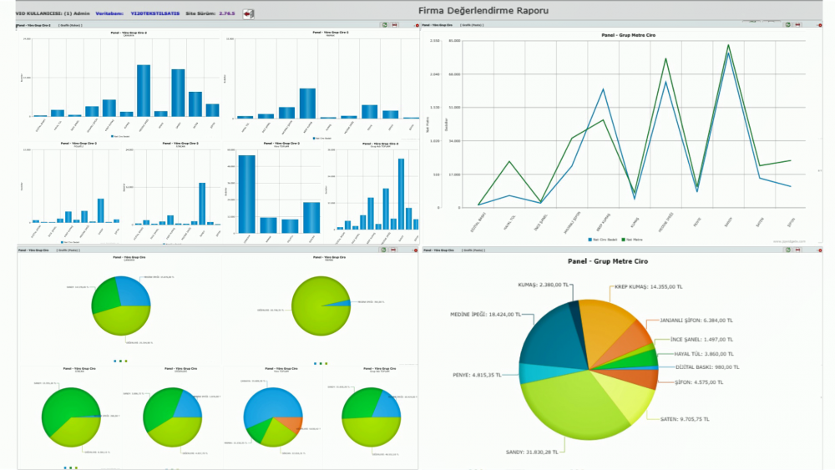The image size is (835, 470).
Task: Refresh the bottom-right large pie chart panel
Action: [x=787, y=250]
